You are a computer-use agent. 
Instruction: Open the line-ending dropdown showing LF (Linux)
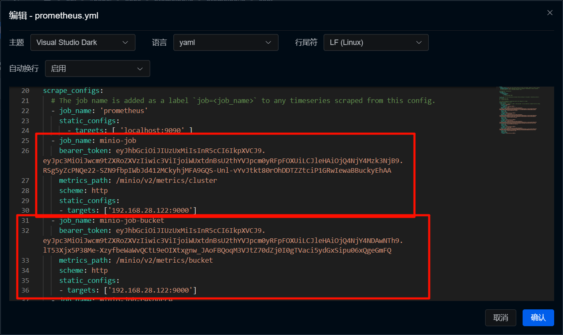pyautogui.click(x=376, y=42)
